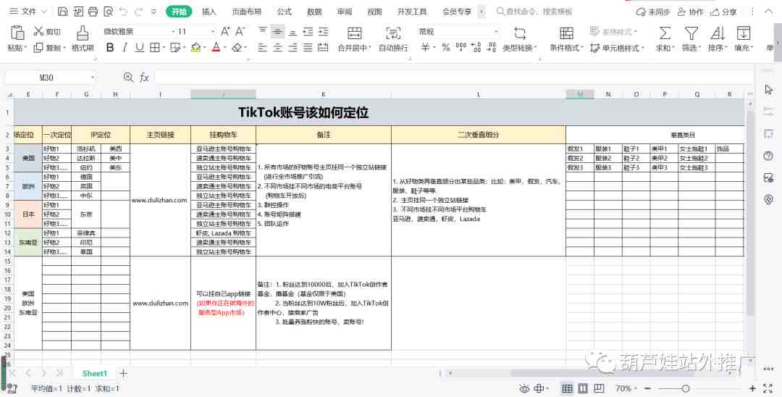
Task: Switch to the 插入 tab
Action: 209,12
